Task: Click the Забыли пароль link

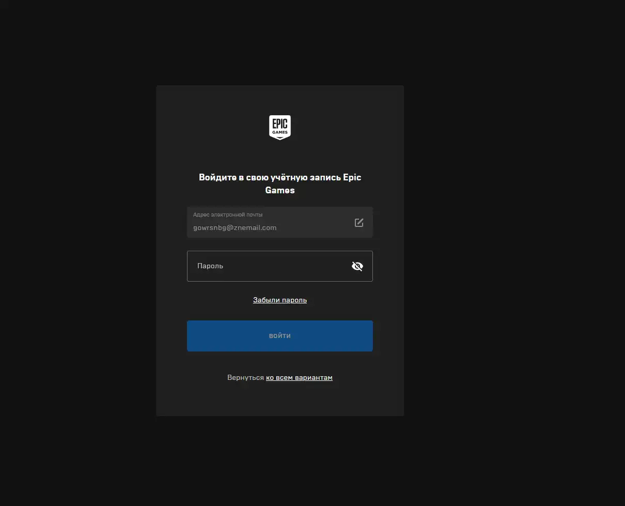Action: [279, 300]
